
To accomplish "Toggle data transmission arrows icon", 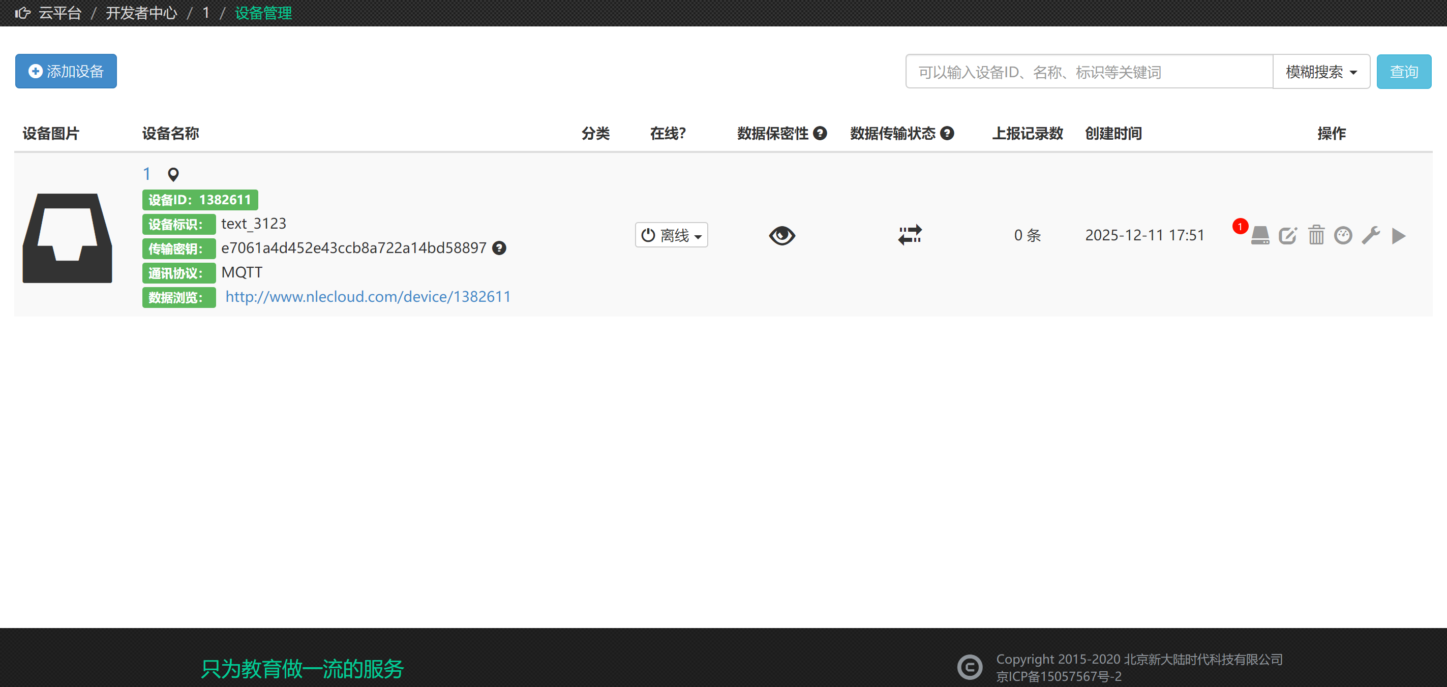I will click(910, 235).
